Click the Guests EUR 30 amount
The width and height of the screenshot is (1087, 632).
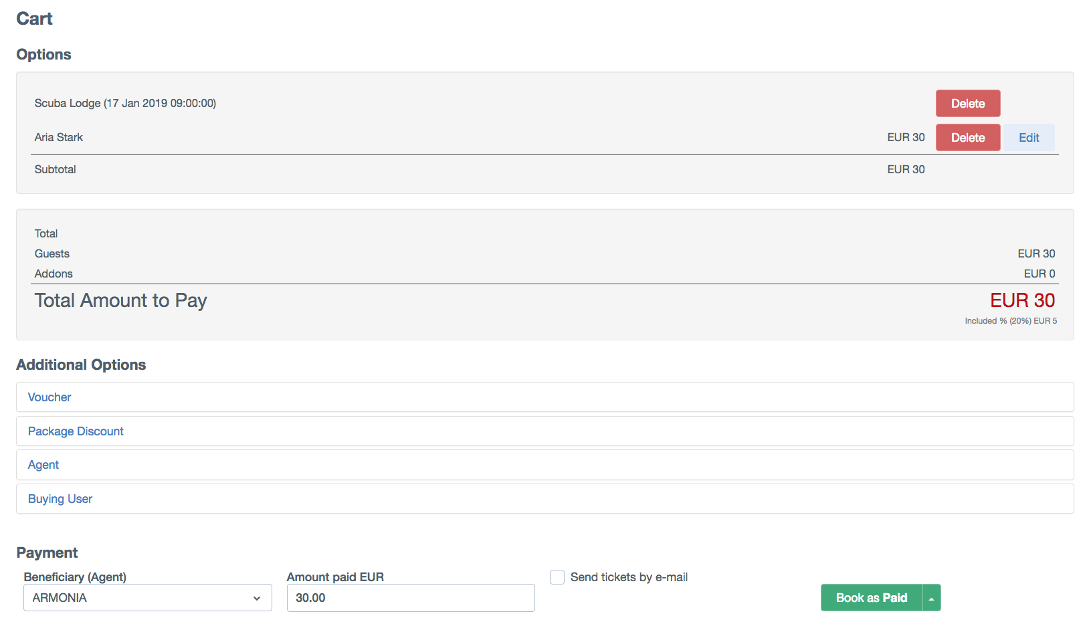tap(1036, 253)
